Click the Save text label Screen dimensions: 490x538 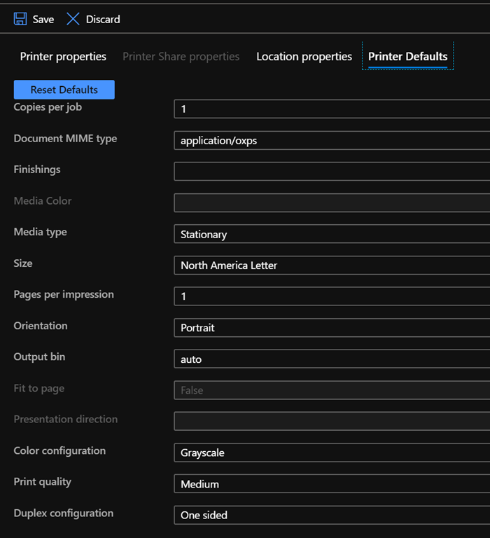click(x=43, y=20)
